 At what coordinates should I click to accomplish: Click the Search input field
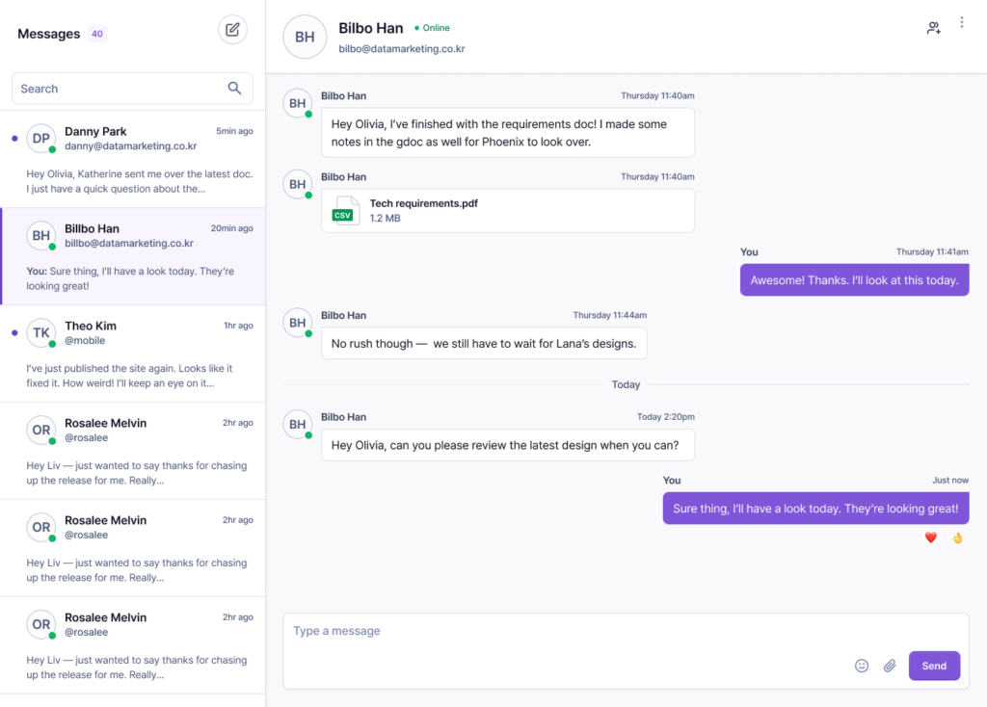(132, 89)
